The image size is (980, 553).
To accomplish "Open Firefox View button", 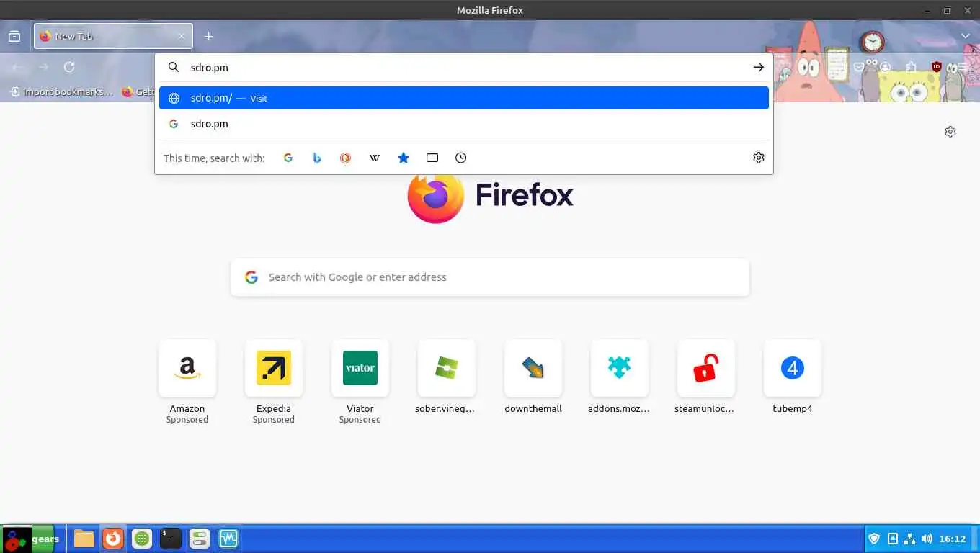I will click(14, 36).
